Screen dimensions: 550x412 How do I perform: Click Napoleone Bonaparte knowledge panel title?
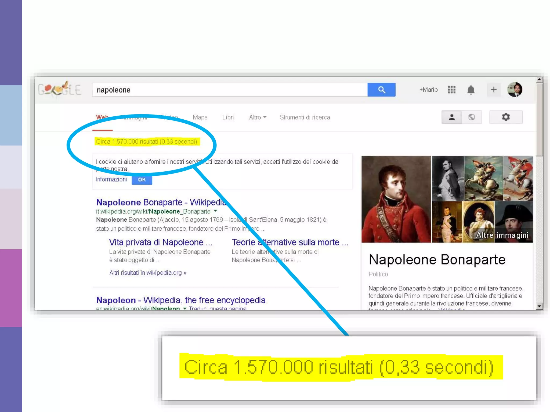pos(437,259)
